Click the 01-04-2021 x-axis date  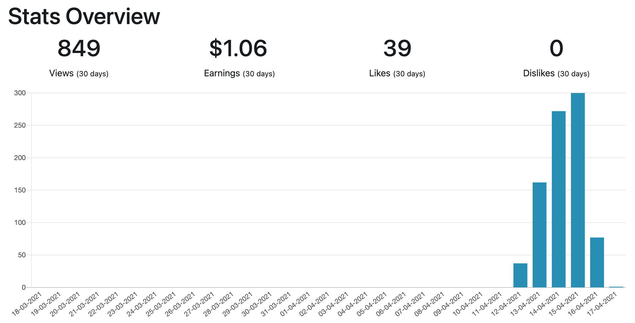tap(295, 304)
